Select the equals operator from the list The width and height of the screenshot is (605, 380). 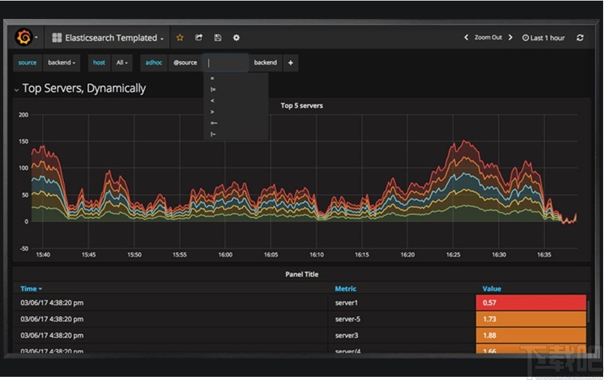(212, 78)
